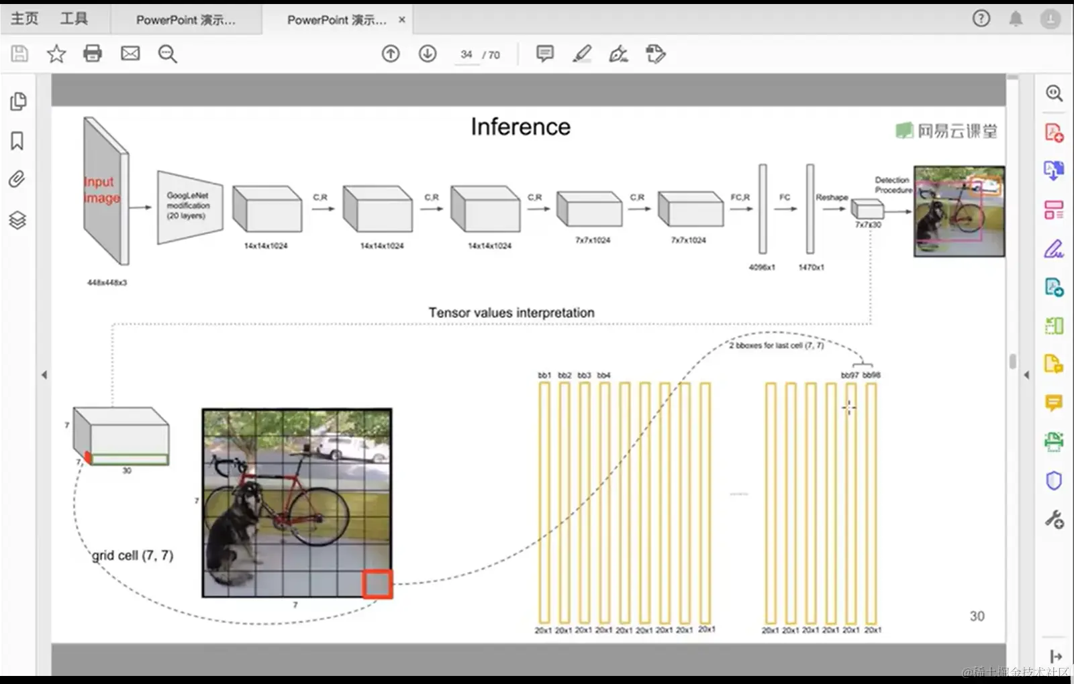
Task: Expand the left navigation pane arrow
Action: click(44, 375)
